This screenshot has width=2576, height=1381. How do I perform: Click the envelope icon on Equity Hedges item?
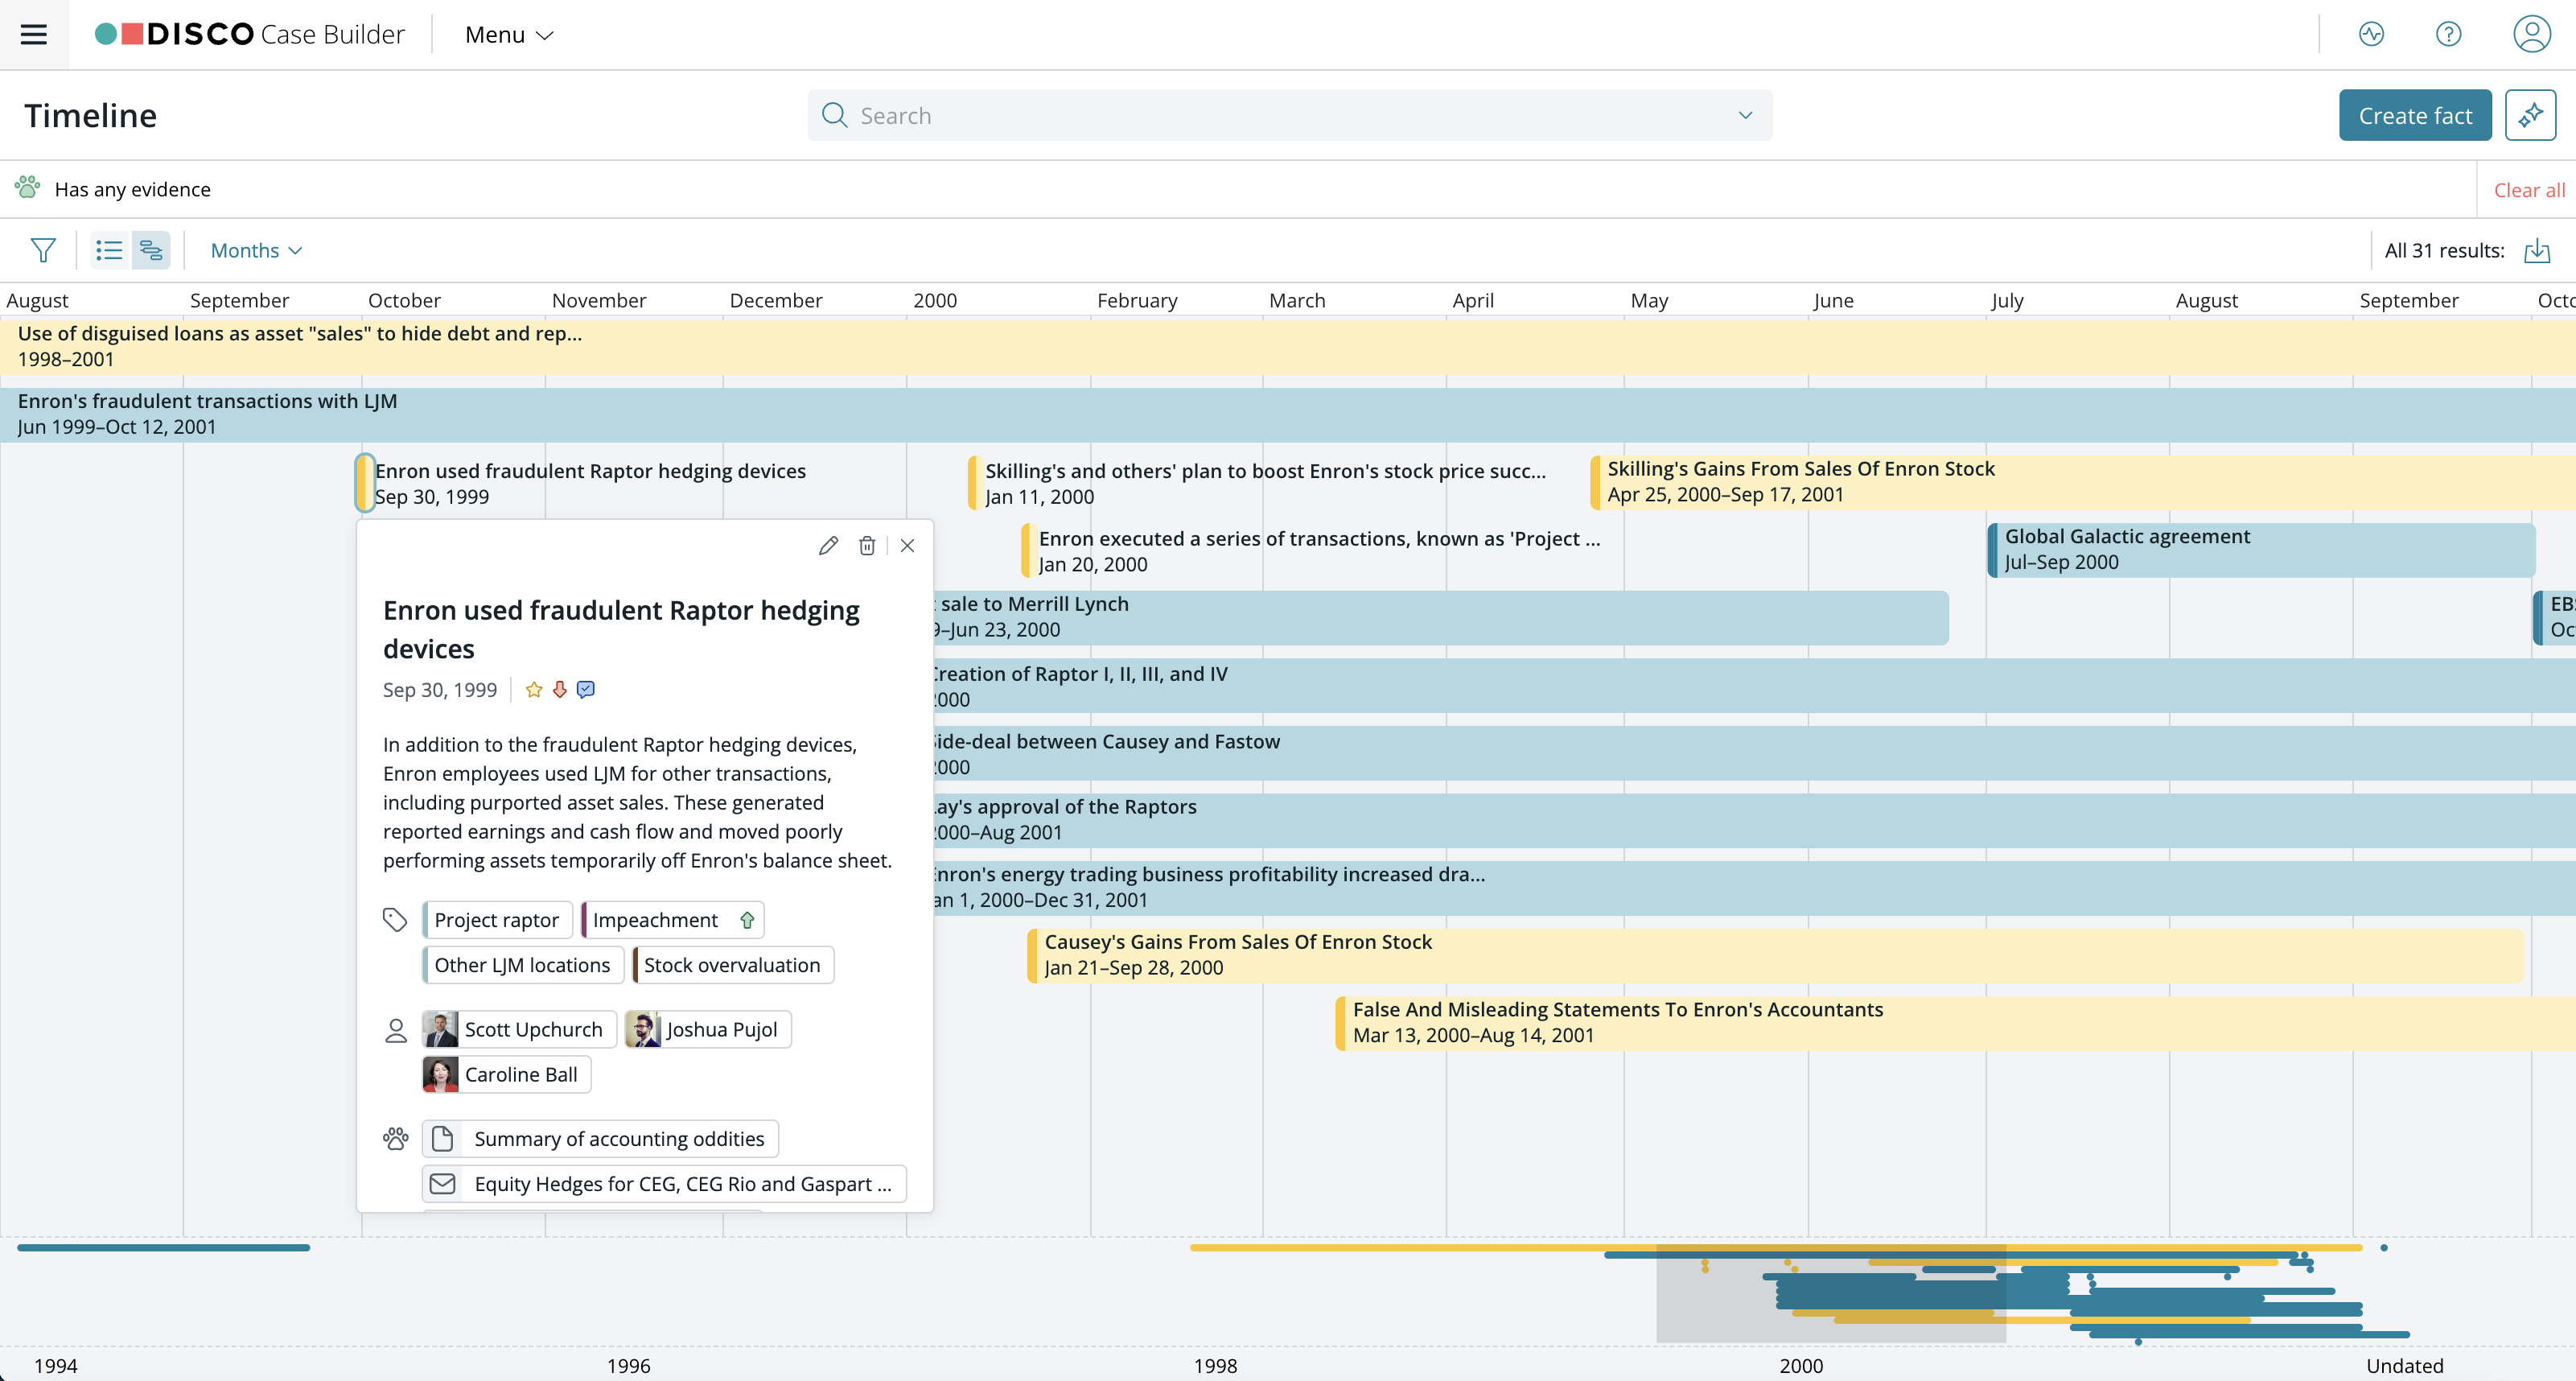(x=443, y=1183)
